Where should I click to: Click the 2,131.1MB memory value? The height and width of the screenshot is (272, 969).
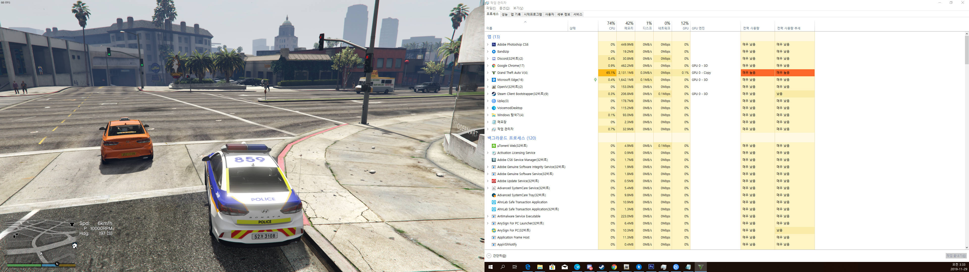(626, 73)
